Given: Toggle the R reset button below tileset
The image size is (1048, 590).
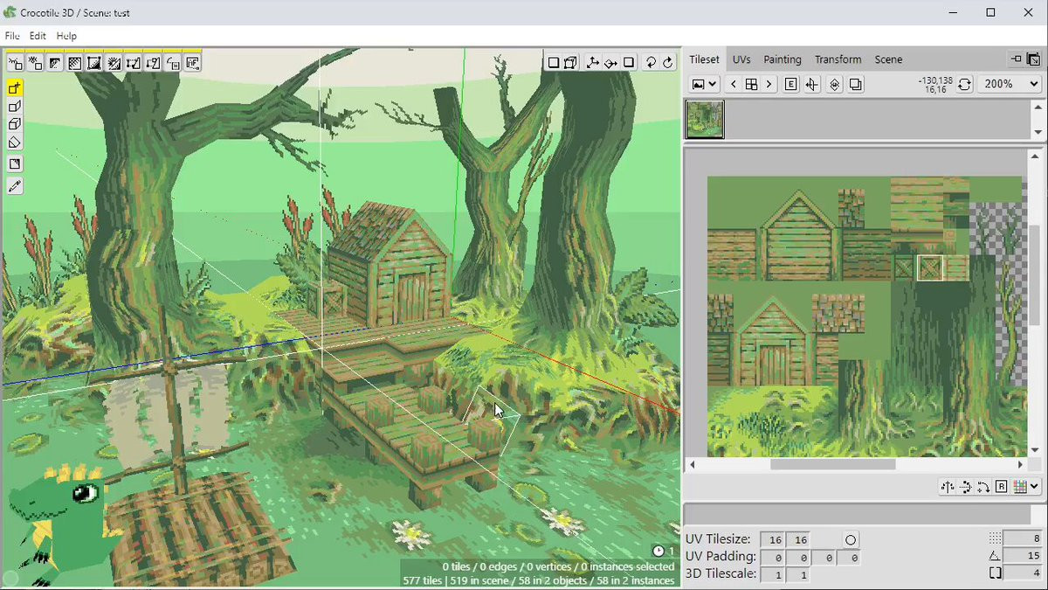Looking at the screenshot, I should [1001, 487].
